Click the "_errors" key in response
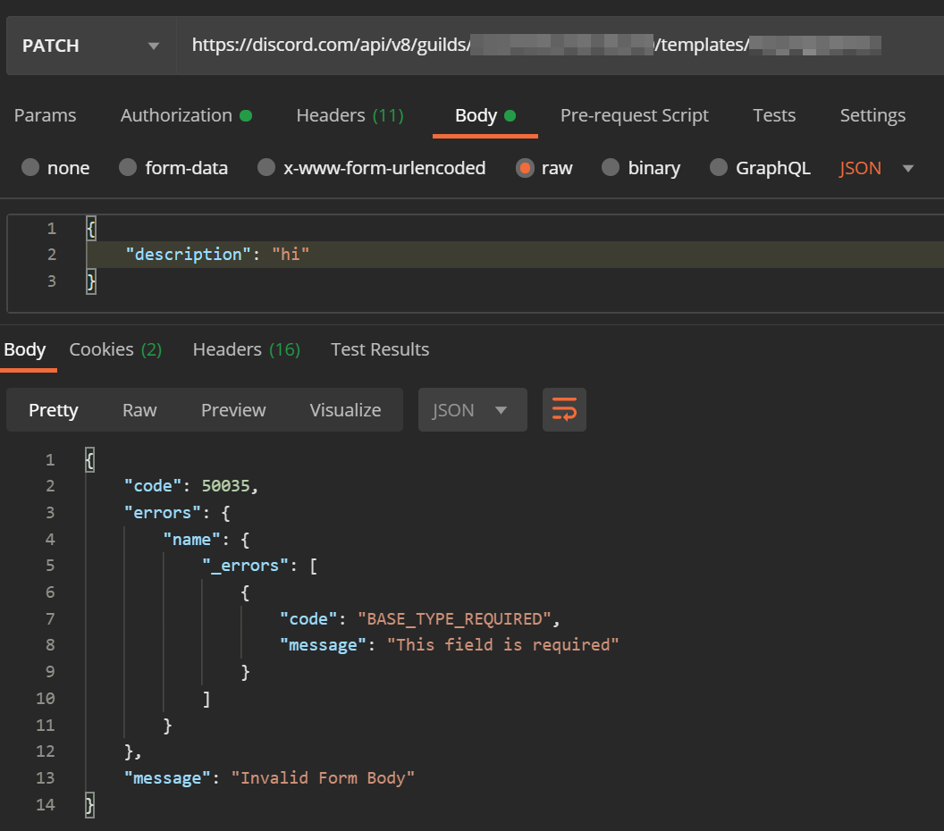 point(245,566)
